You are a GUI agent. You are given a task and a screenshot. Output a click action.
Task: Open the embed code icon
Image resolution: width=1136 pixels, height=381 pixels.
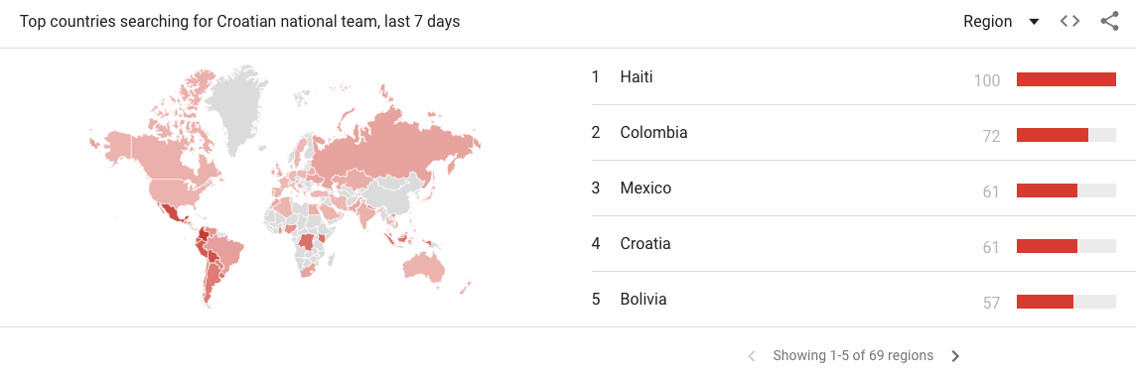point(1070,22)
